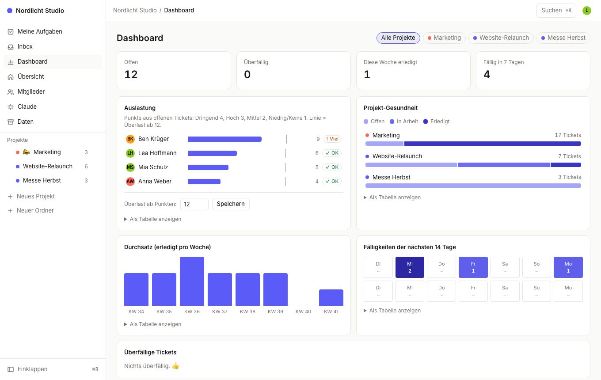Toggle the Messe Herbst filter chip
Viewport: 601px width, 380px height.
tap(563, 38)
